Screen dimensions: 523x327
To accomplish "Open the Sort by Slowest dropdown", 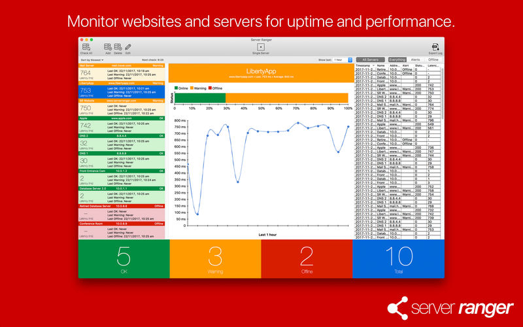I will click(x=92, y=60).
